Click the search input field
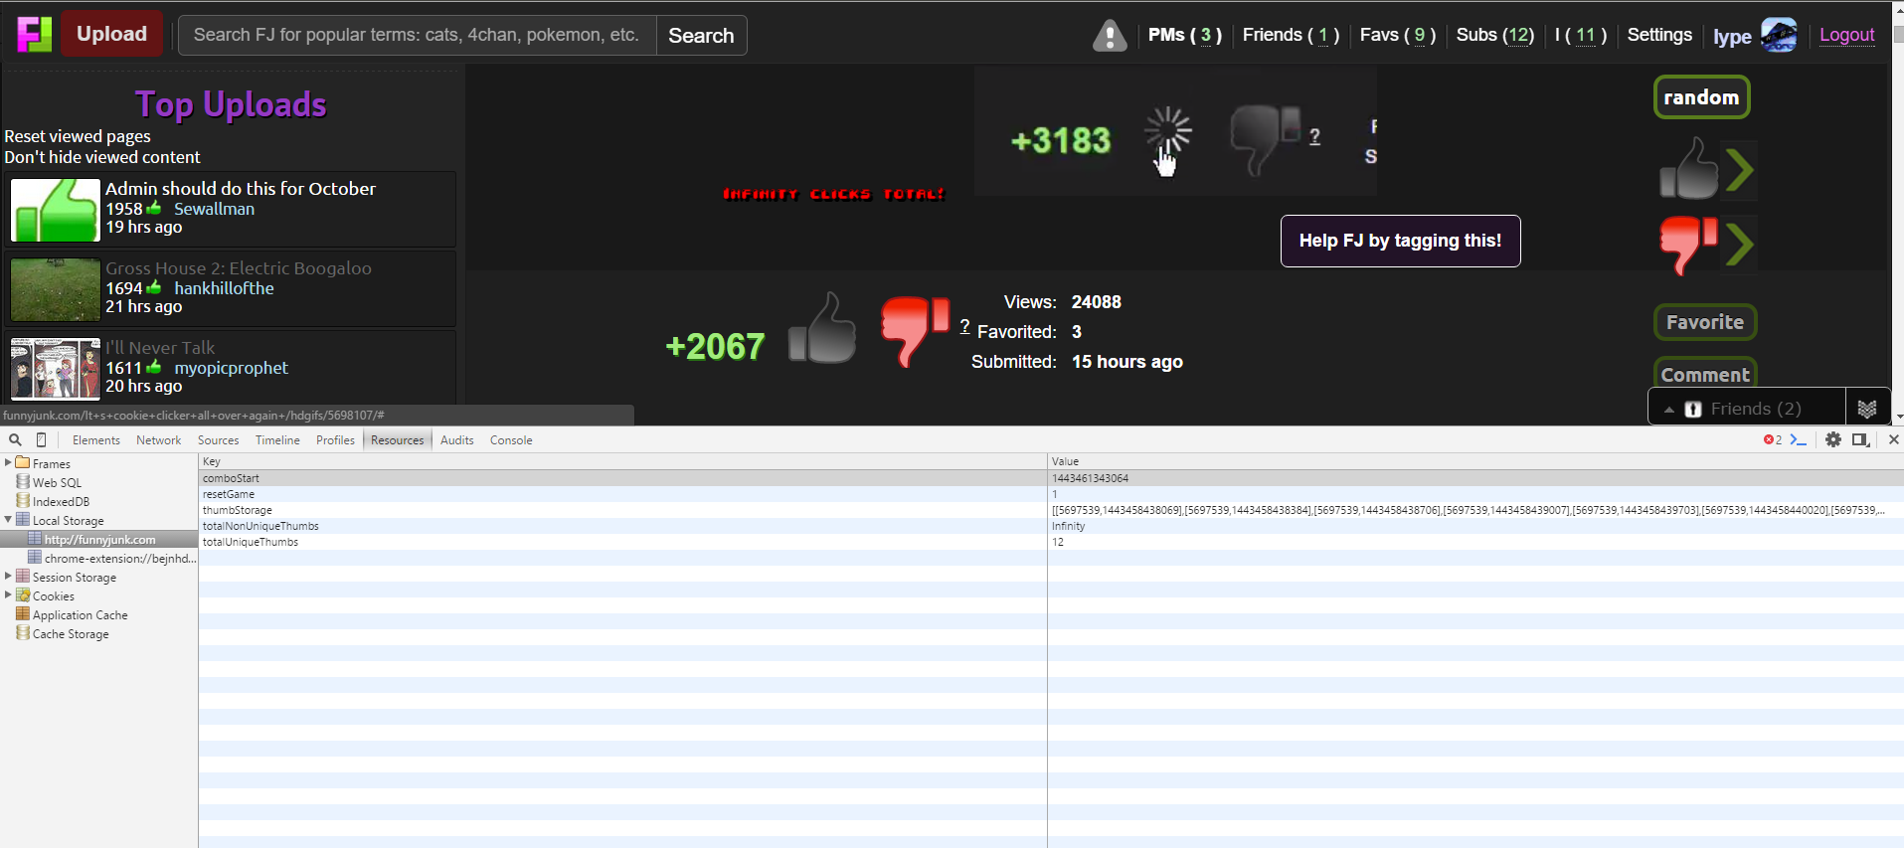 [417, 35]
